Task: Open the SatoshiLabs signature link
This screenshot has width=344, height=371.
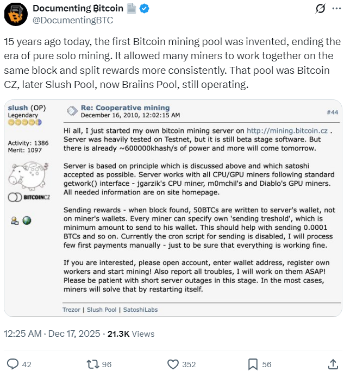Action: click(x=139, y=309)
